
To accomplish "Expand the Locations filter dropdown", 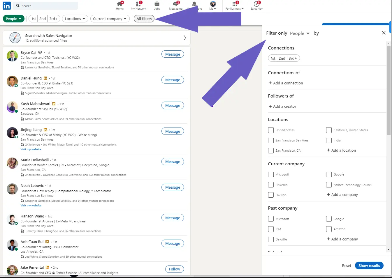I will 75,19.
